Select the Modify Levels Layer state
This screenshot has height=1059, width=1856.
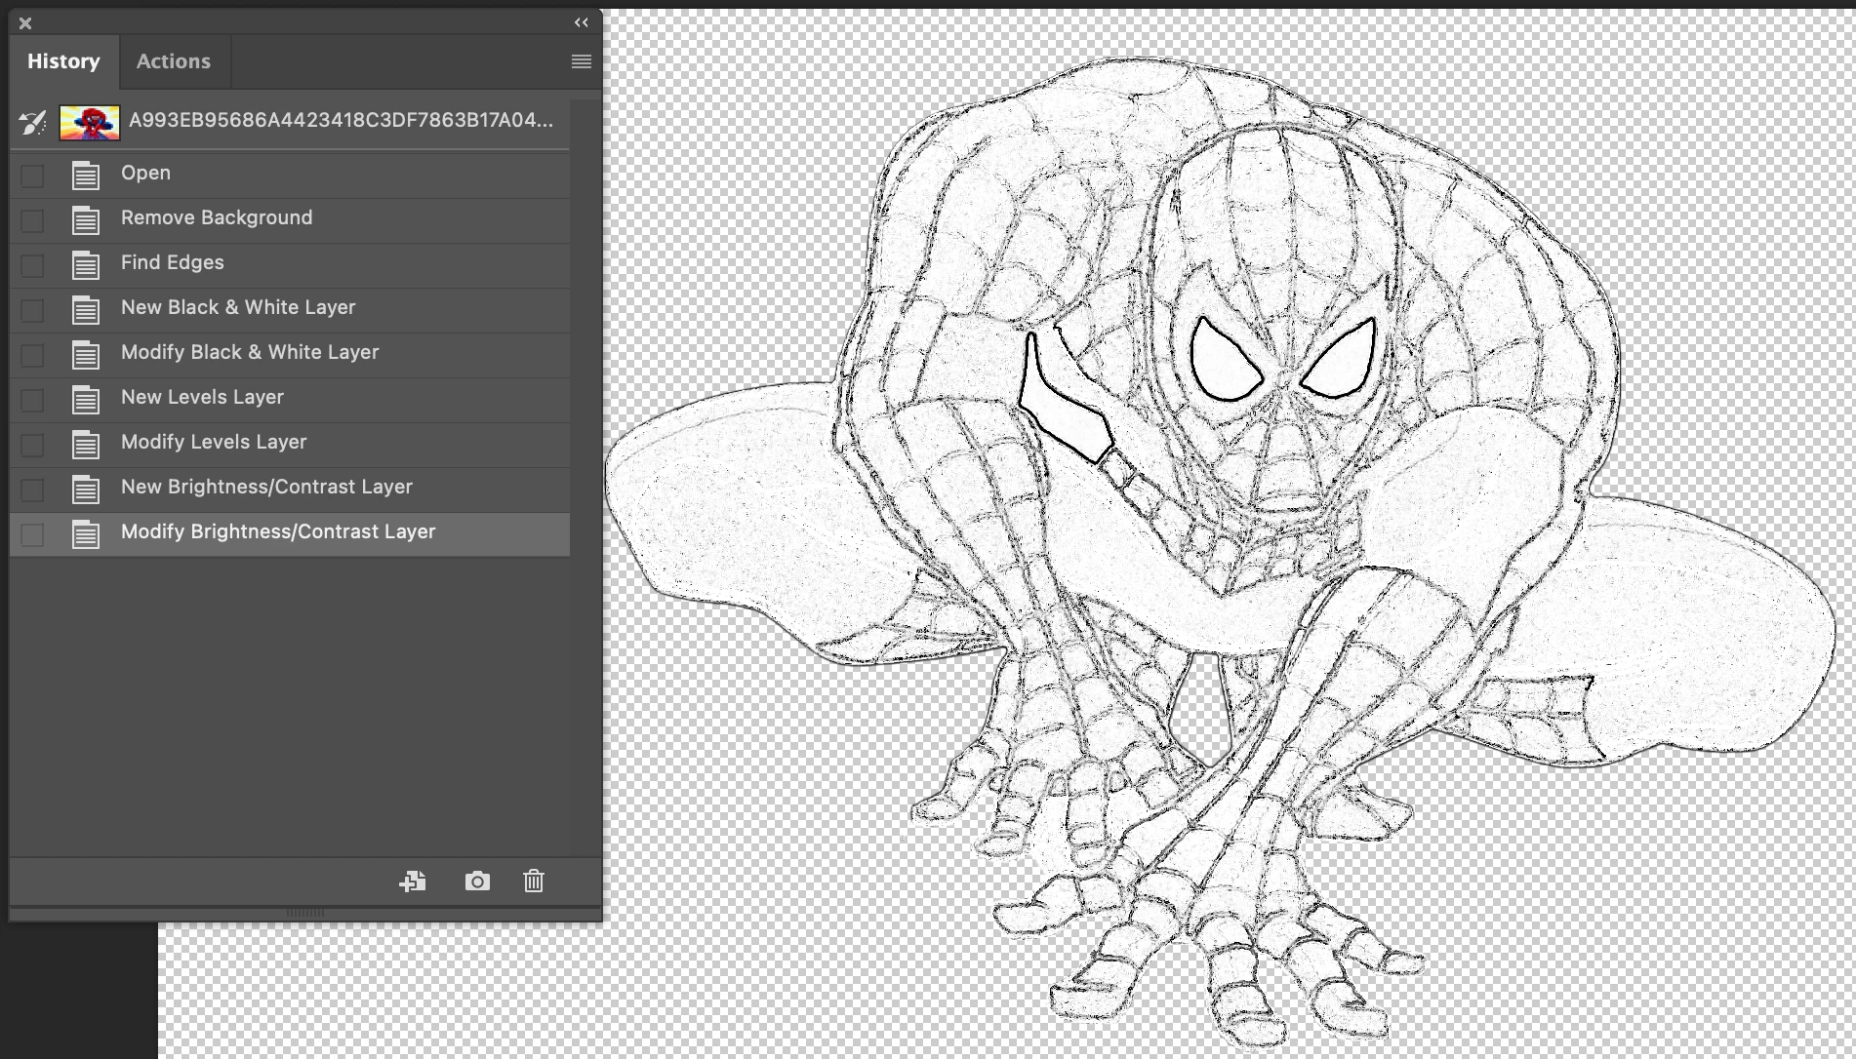(x=290, y=445)
